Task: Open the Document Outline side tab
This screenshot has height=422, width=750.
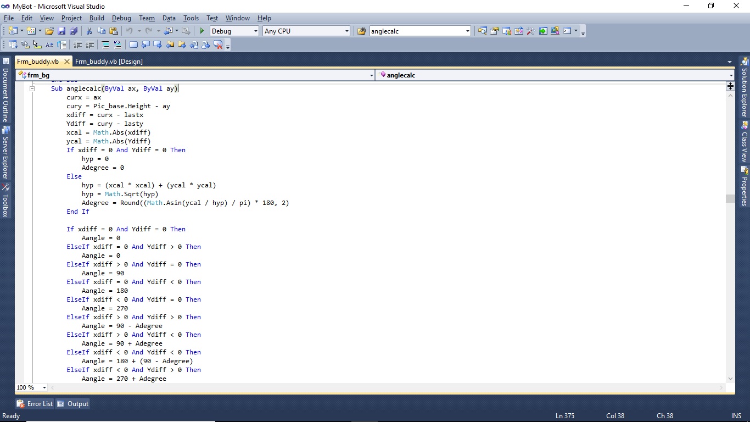Action: click(5, 90)
